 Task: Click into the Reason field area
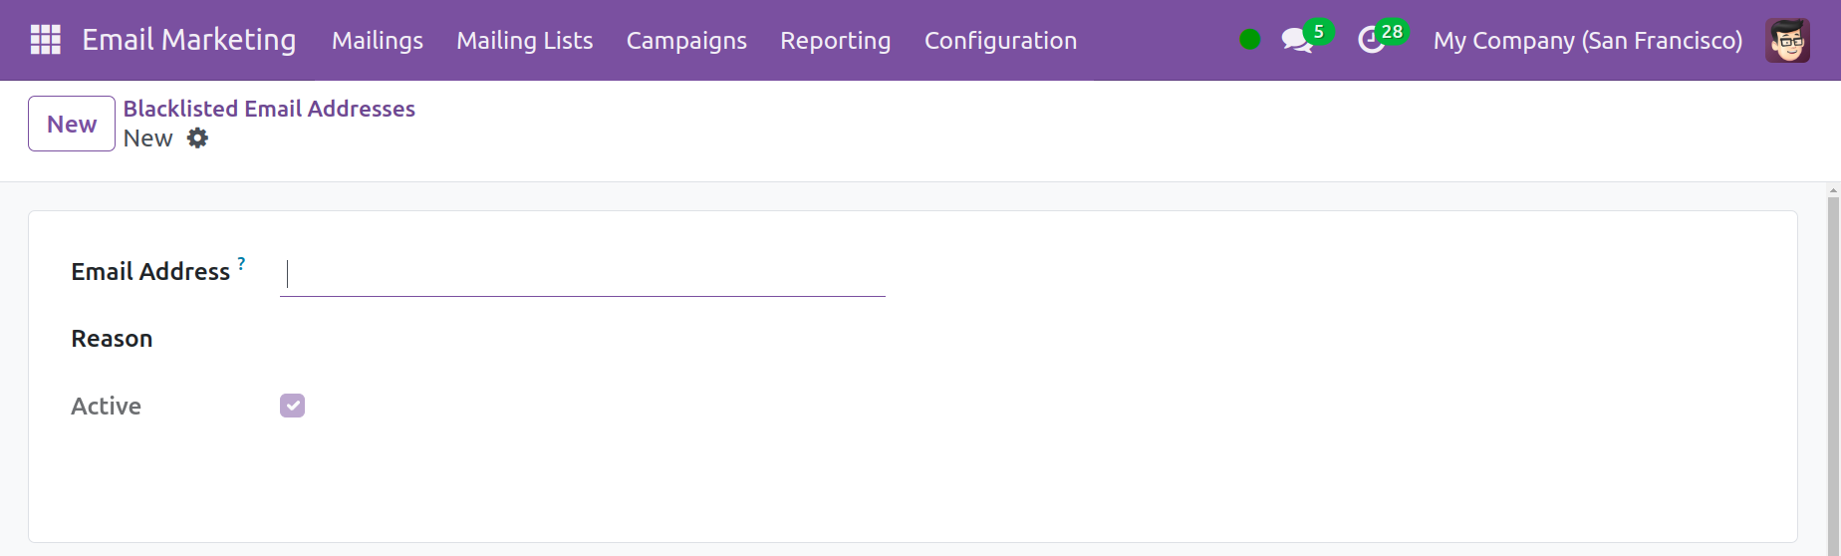click(583, 339)
